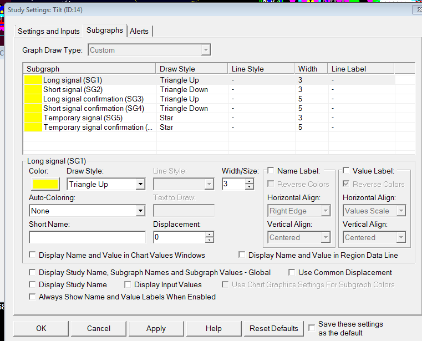Screen dimensions: 422x341
Task: Click yellow swatch of Short signal (SG2)
Action: tap(33, 89)
